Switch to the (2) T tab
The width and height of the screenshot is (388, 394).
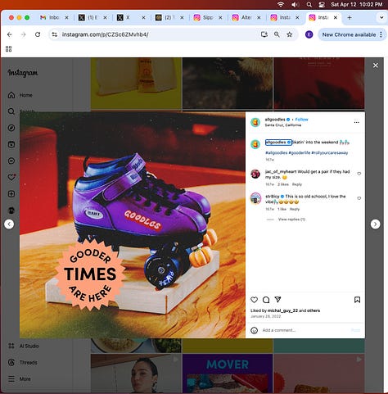169,17
